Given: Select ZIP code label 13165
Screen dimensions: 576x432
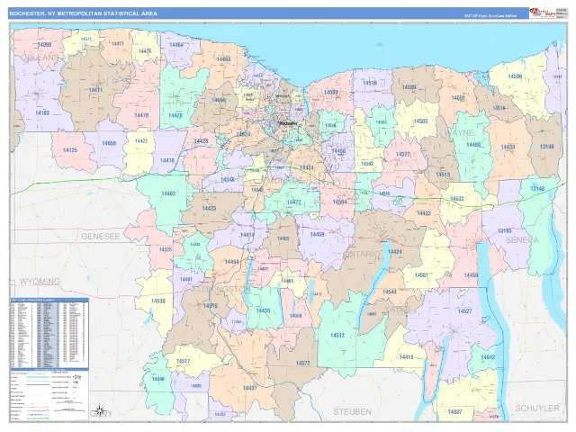Looking at the screenshot, I should [504, 231].
